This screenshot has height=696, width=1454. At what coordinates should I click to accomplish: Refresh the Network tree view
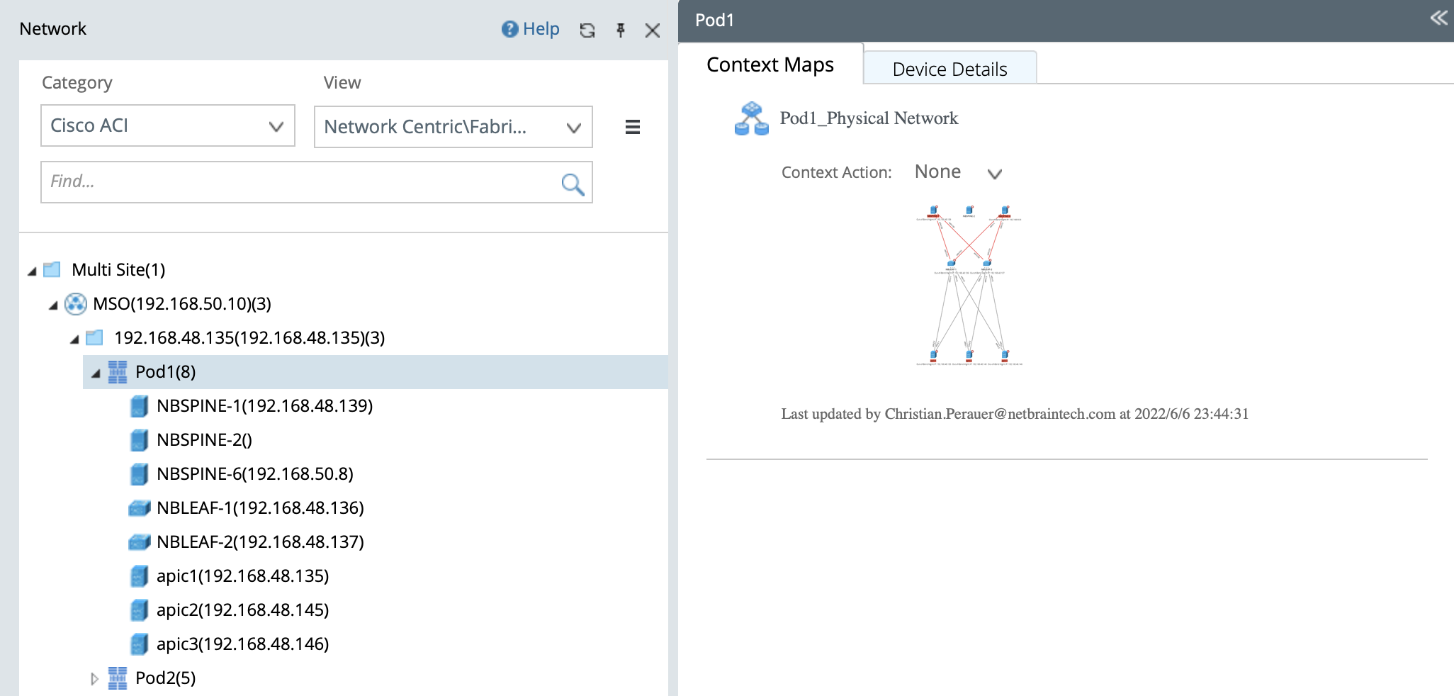[587, 30]
